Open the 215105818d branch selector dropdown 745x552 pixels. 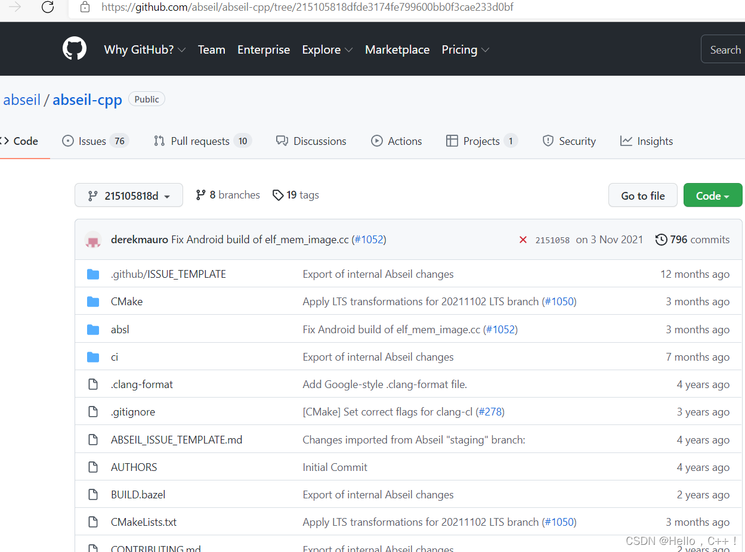128,195
